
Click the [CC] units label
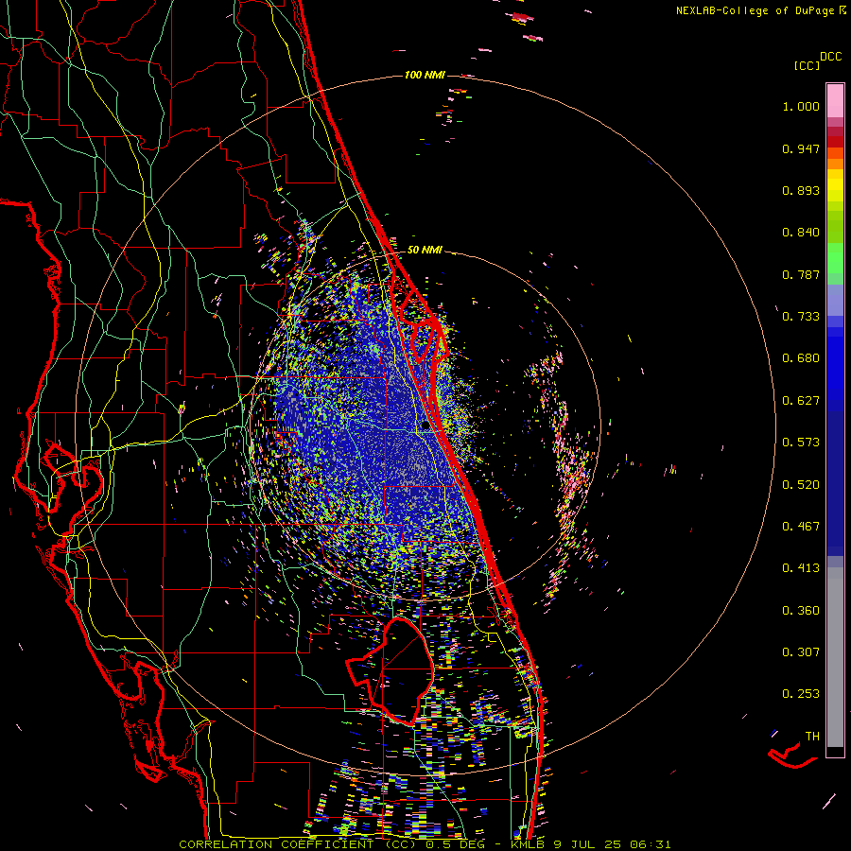pyautogui.click(x=807, y=65)
